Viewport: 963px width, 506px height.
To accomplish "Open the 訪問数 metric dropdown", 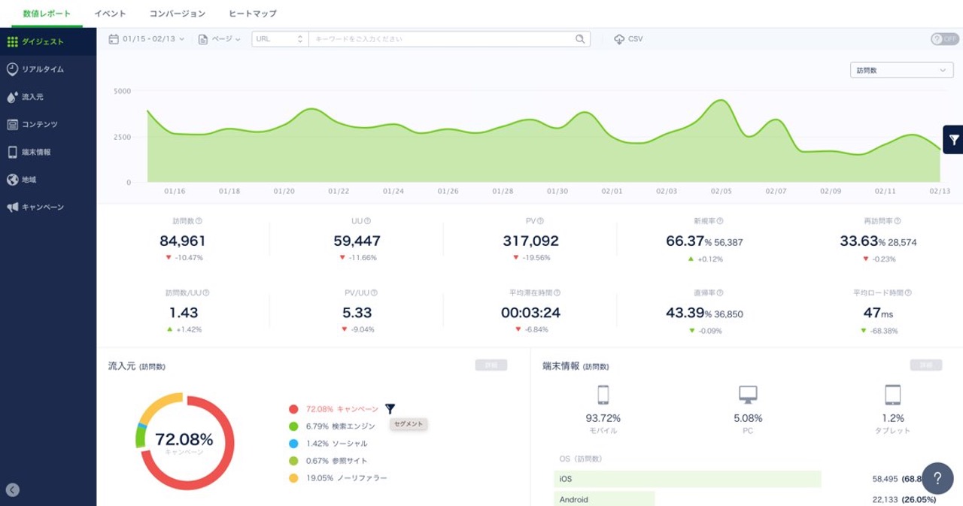I will click(x=901, y=70).
